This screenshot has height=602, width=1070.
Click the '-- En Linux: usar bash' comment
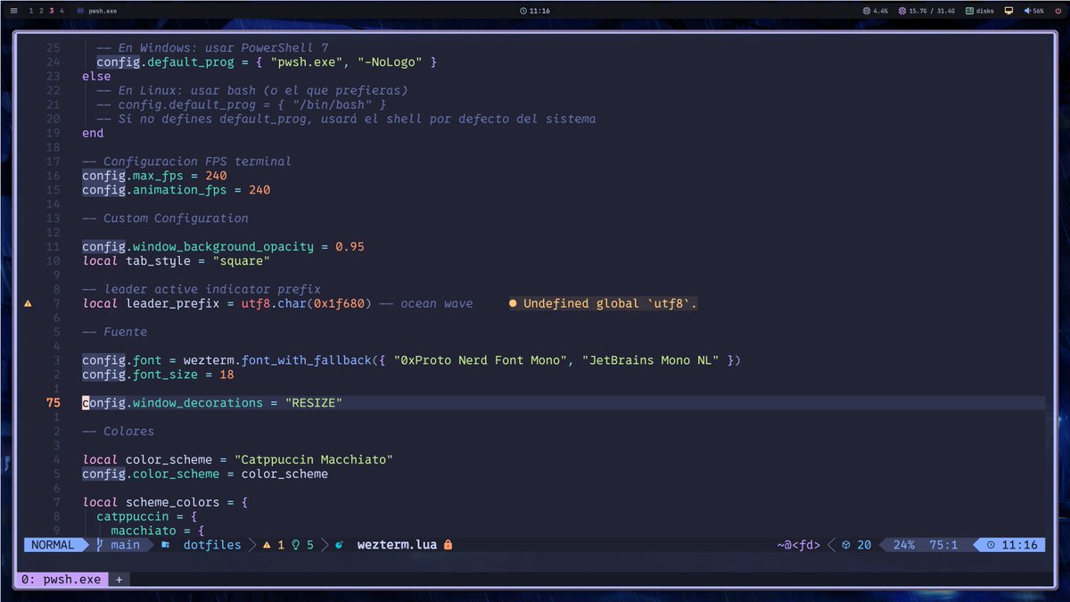tap(252, 91)
